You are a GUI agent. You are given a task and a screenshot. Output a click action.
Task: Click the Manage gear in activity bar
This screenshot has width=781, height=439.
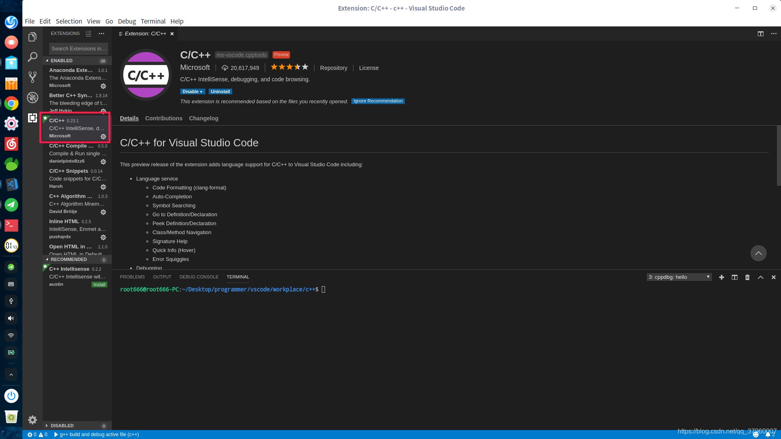[x=33, y=420]
